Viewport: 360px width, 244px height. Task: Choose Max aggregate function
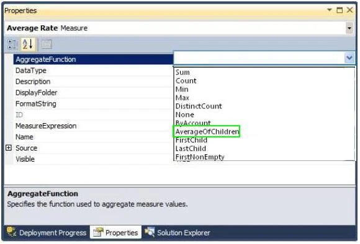[182, 98]
